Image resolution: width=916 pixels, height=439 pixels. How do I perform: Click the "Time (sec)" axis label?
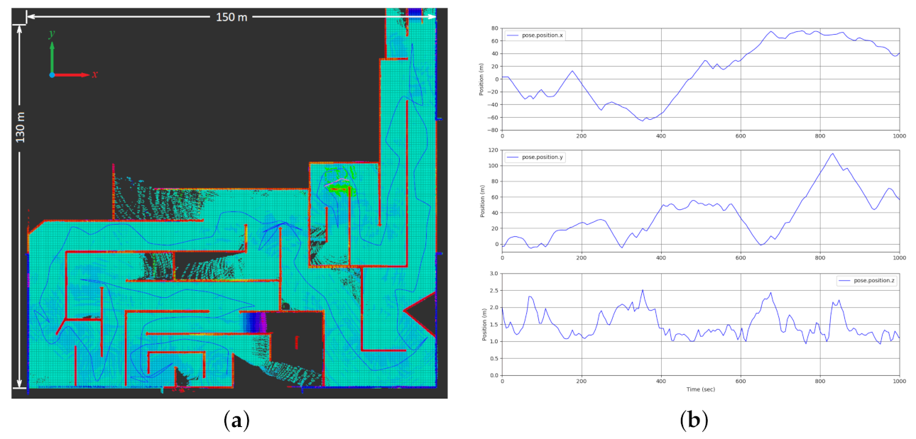click(x=700, y=390)
